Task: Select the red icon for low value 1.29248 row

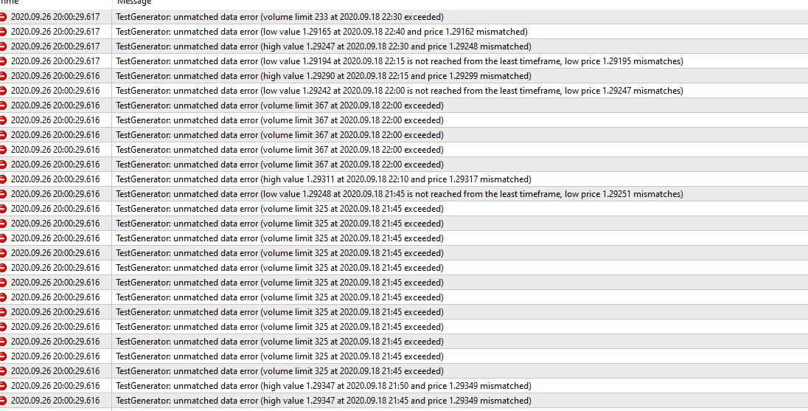Action: tap(3, 194)
